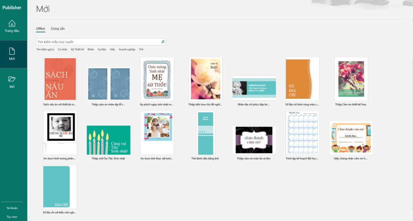The width and height of the screenshot is (413, 221).
Task: Open Tài khoản account settings
Action: (x=12, y=208)
